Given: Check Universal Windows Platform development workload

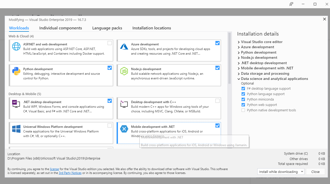Looking at the screenshot, I should pyautogui.click(x=110, y=126).
